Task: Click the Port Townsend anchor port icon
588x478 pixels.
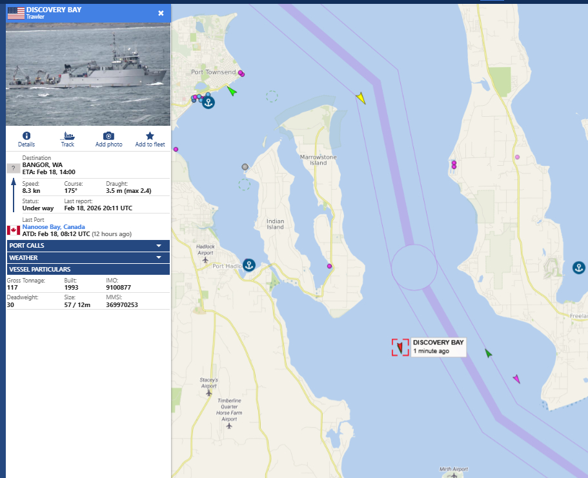Action: pos(208,102)
